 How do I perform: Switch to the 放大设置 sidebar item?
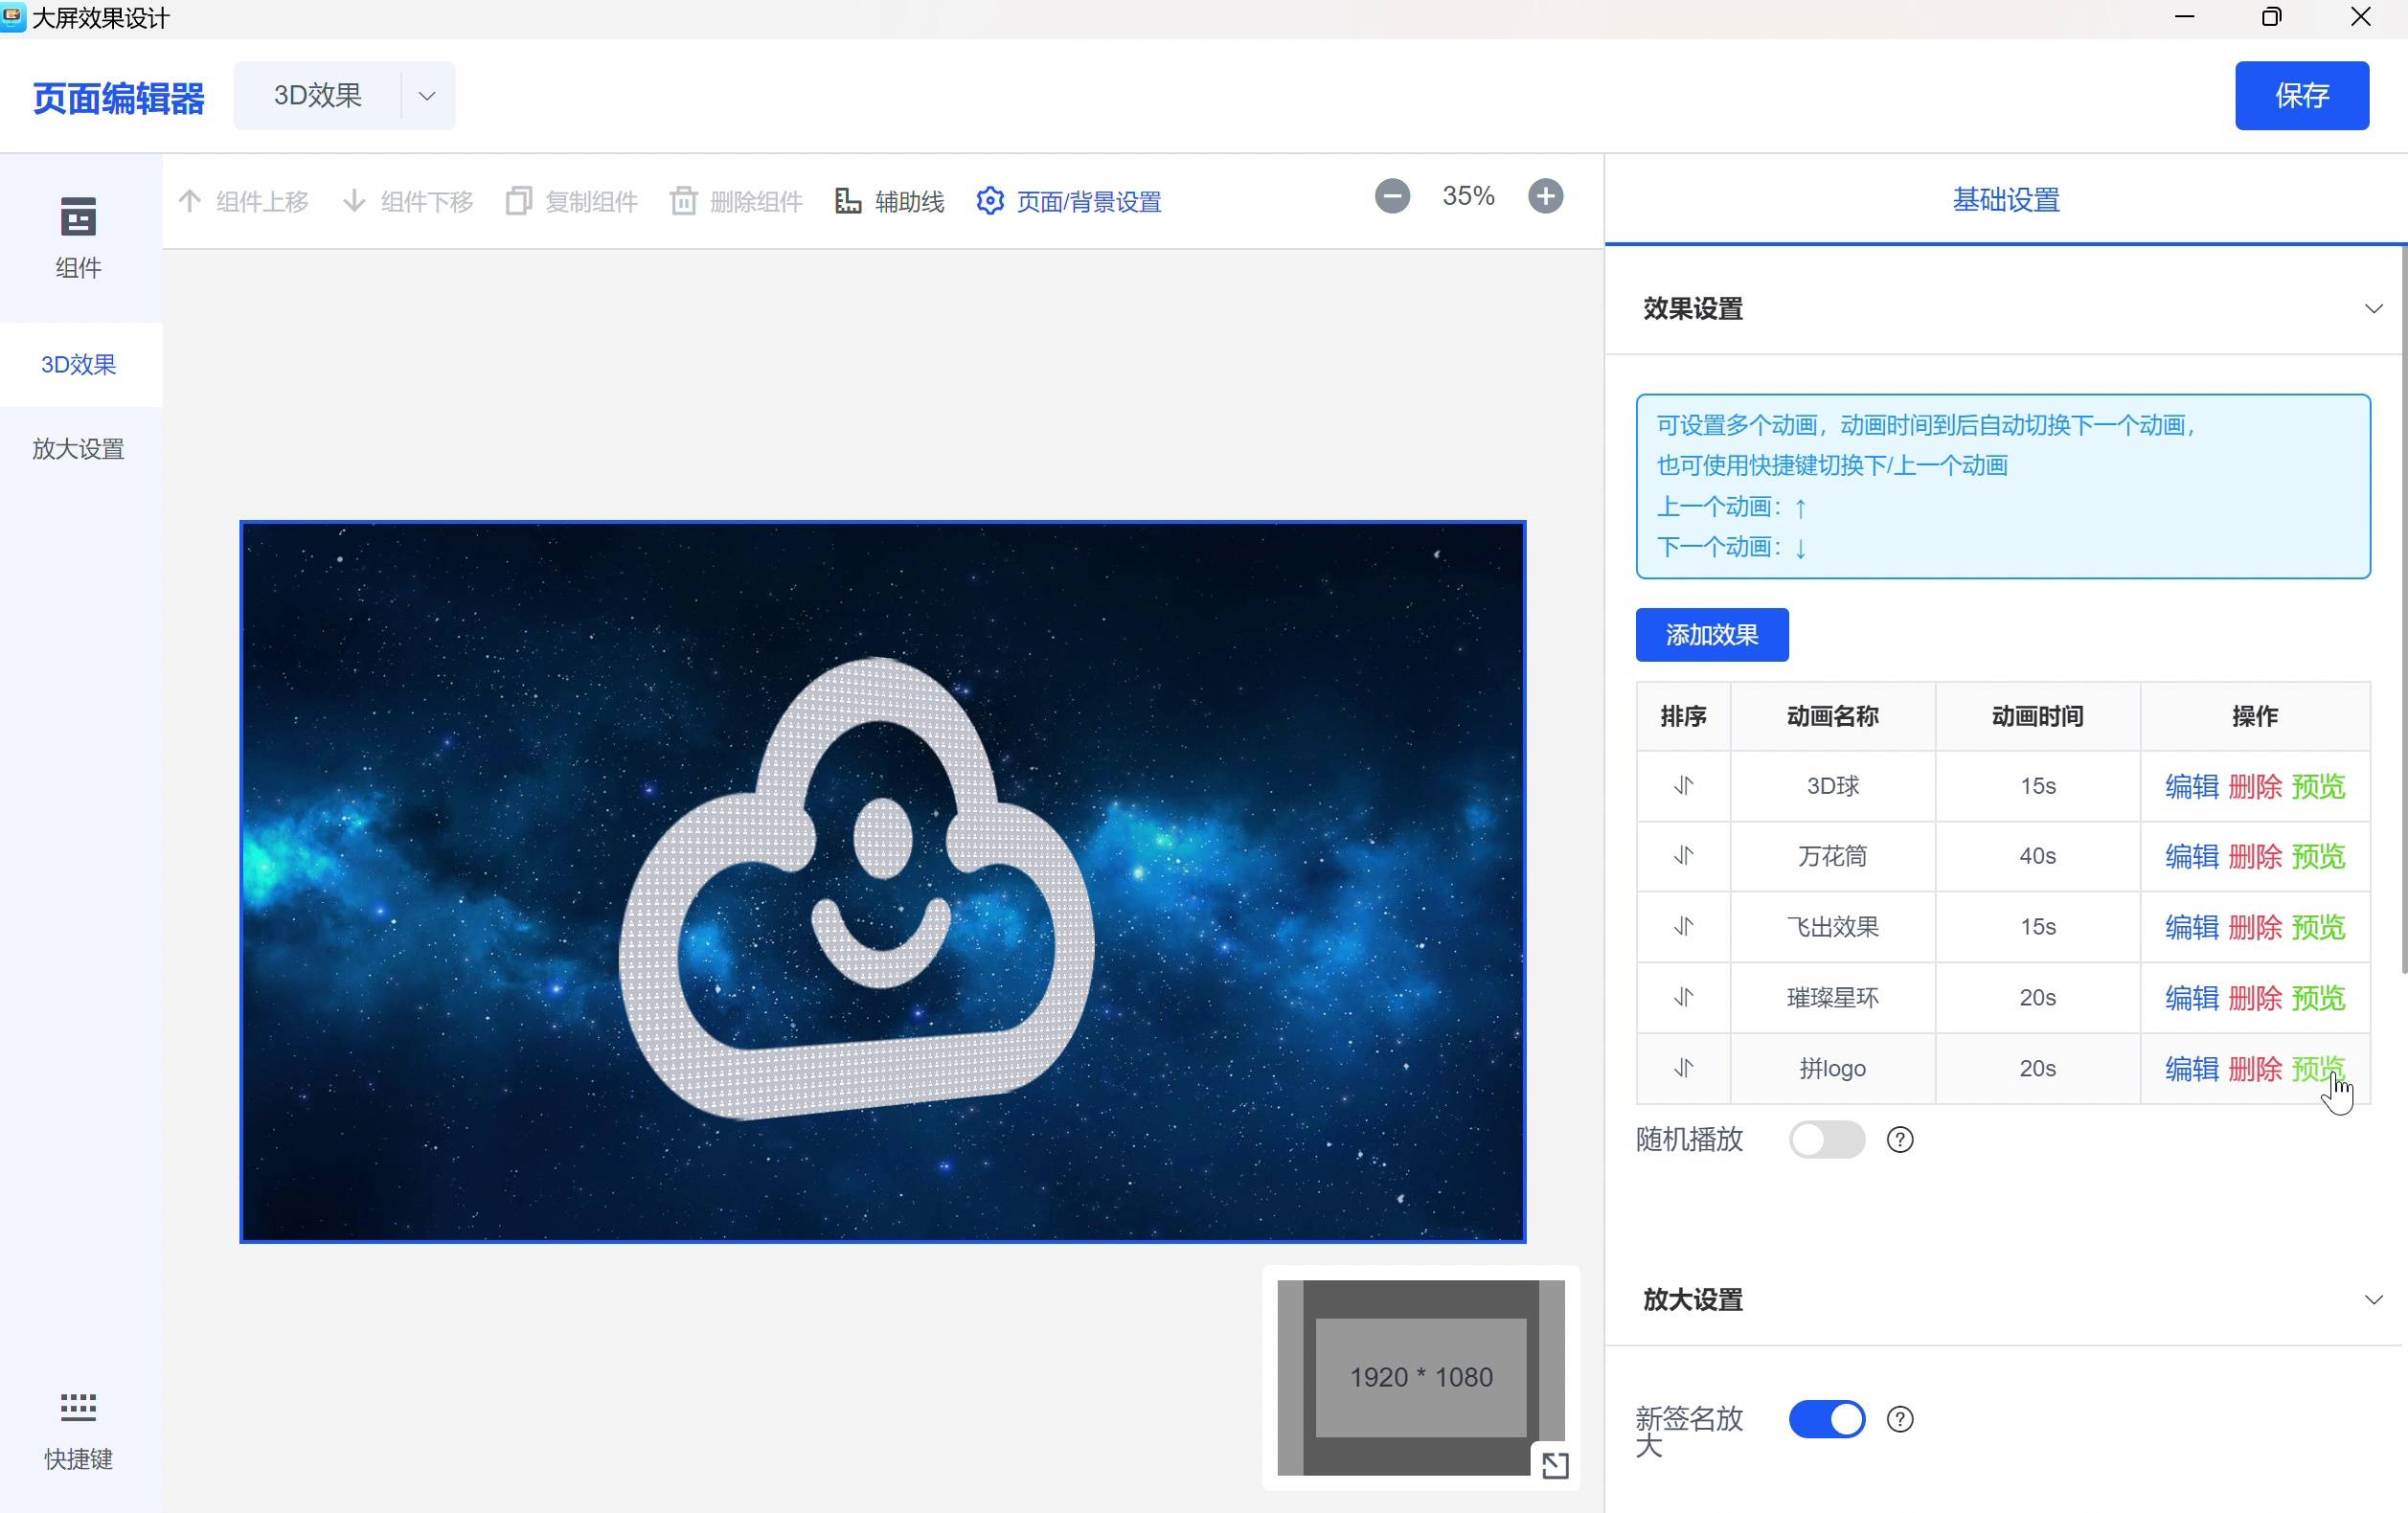(x=78, y=449)
